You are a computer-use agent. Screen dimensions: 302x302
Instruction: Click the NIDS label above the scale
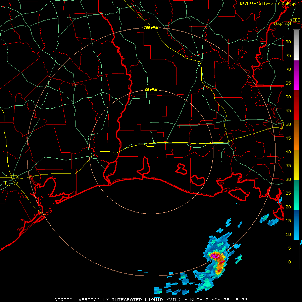(x=295, y=20)
